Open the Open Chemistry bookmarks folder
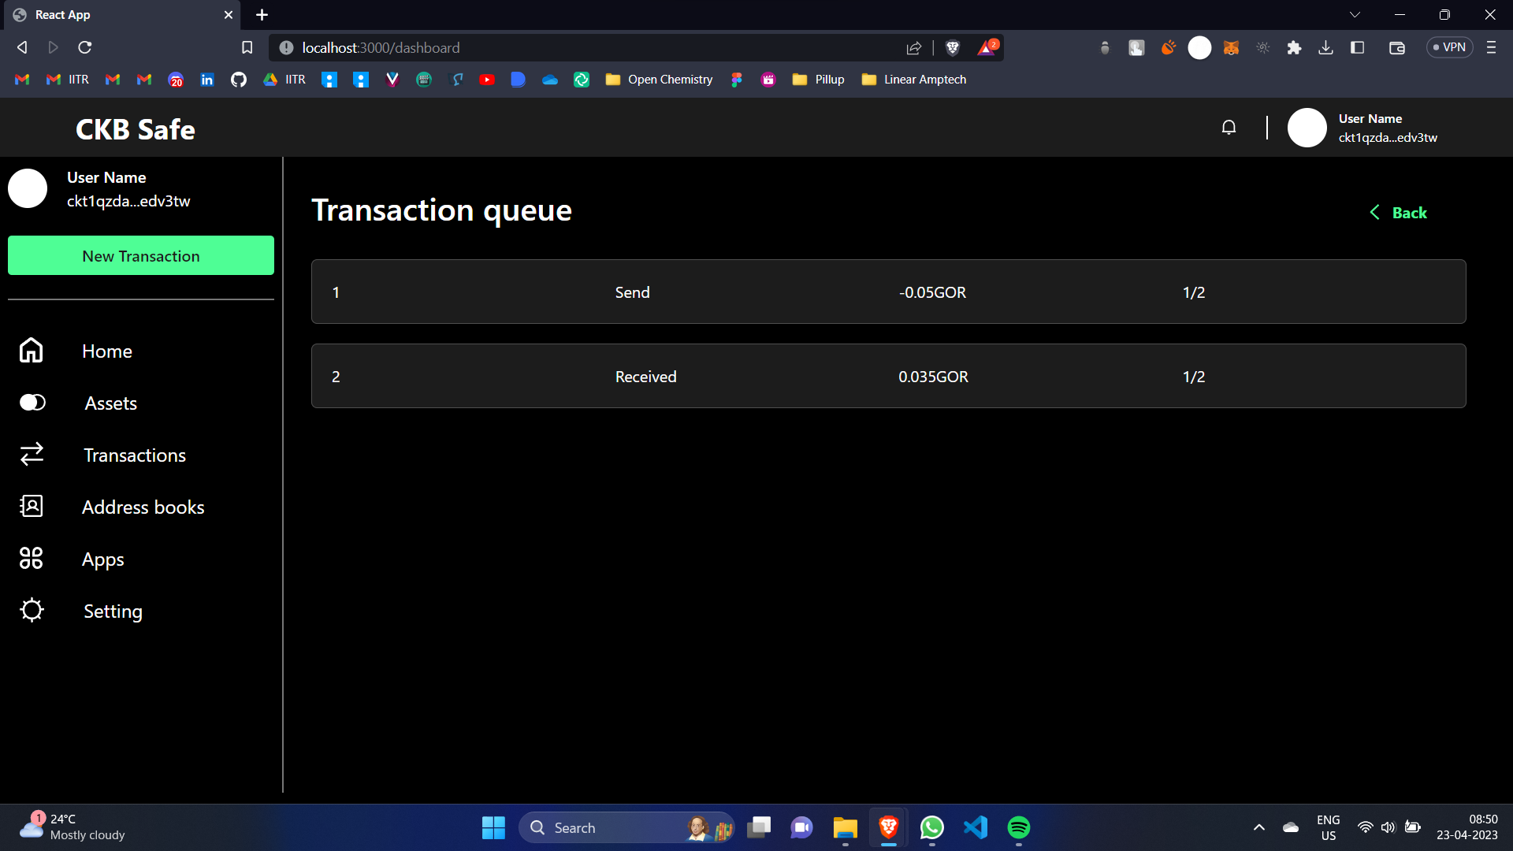 coord(659,80)
